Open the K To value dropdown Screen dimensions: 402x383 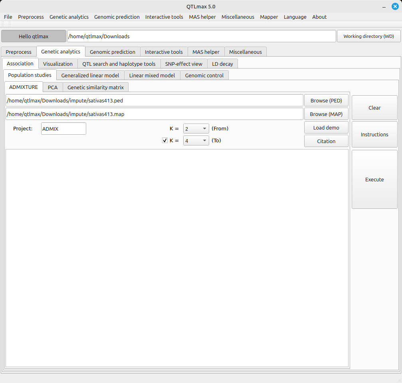pos(196,141)
